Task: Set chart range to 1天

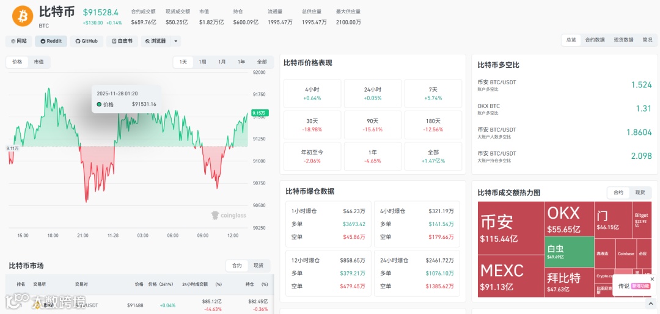Action: (183, 62)
